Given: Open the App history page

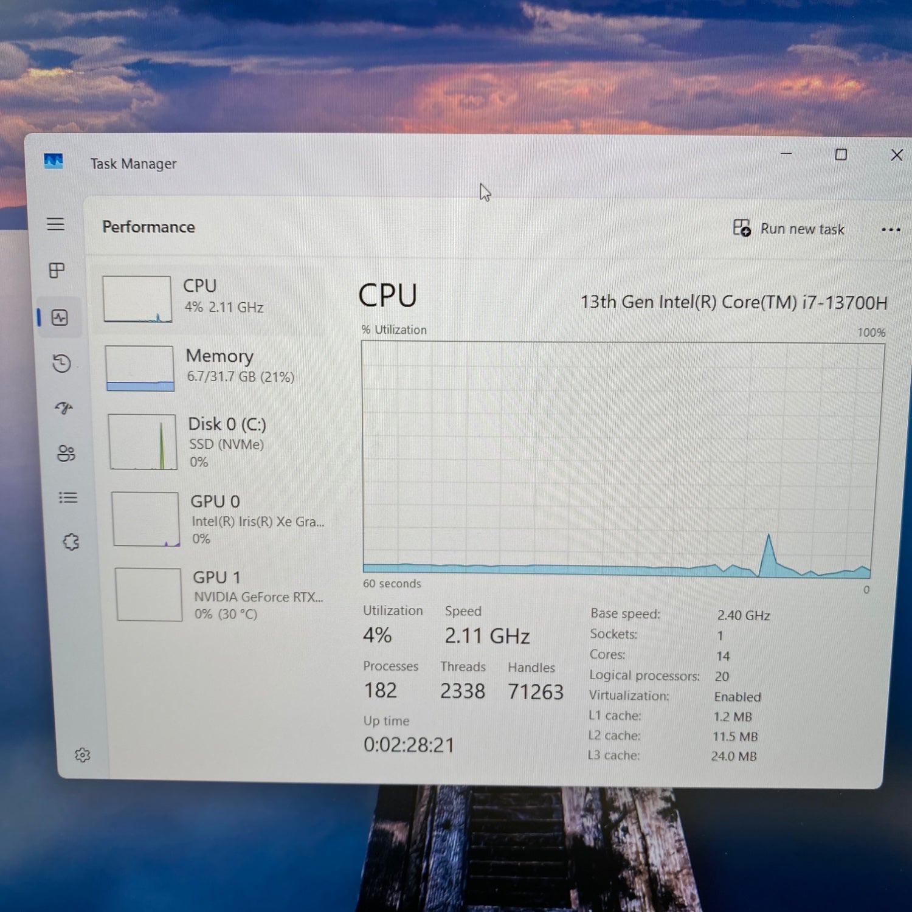Looking at the screenshot, I should 61,364.
